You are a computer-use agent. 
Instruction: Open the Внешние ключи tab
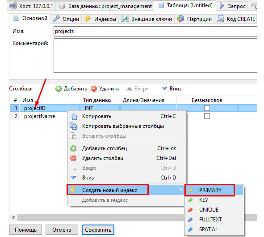tap(147, 19)
